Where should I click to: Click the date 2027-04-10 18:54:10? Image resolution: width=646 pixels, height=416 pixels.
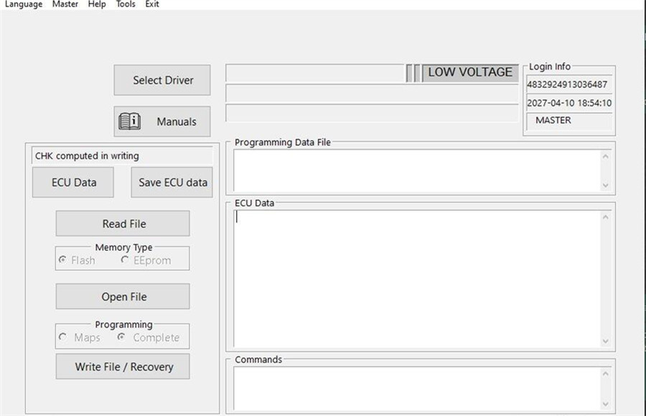tap(569, 103)
